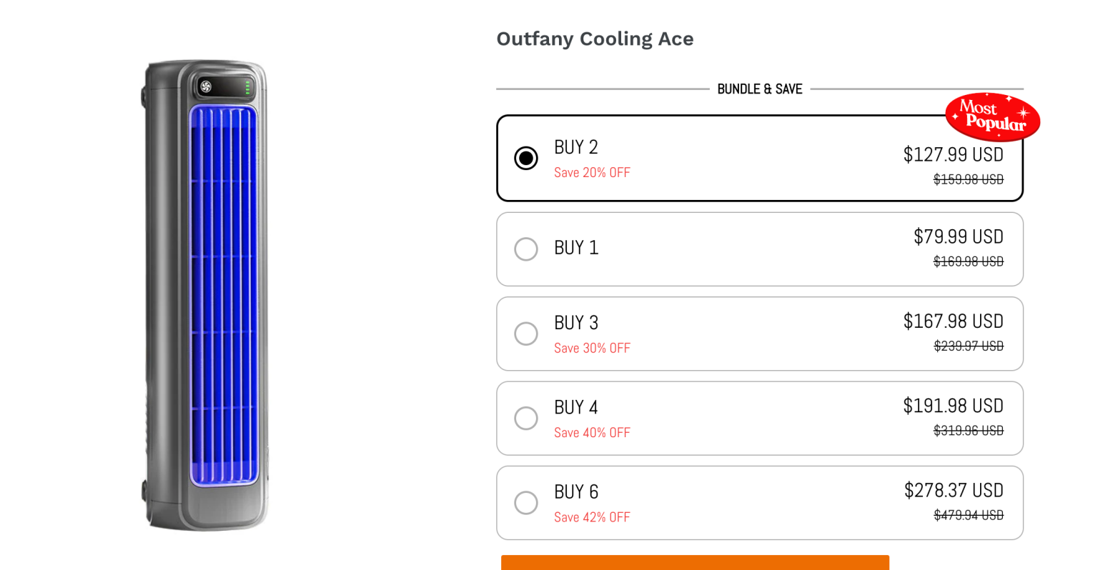Click the Save 30% OFF text
The height and width of the screenshot is (570, 1098).
[592, 348]
